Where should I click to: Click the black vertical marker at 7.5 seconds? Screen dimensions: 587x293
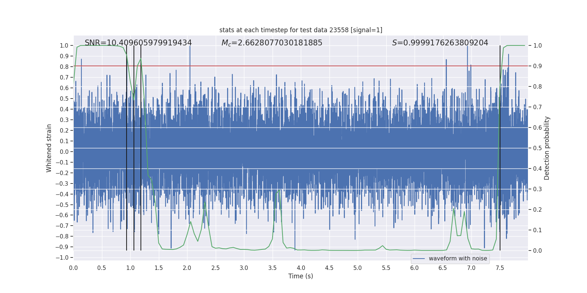[x=500, y=146]
